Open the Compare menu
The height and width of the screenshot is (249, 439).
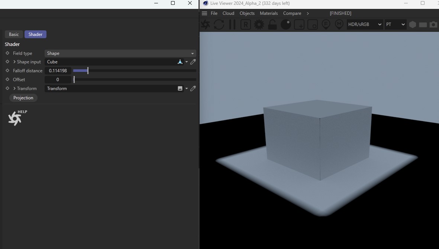(x=292, y=13)
